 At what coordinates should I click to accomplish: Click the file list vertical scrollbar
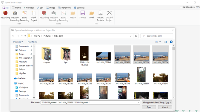(x=173, y=72)
